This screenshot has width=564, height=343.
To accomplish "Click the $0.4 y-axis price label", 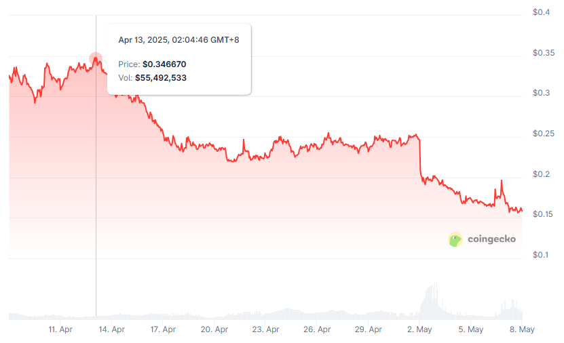I will pyautogui.click(x=541, y=12).
